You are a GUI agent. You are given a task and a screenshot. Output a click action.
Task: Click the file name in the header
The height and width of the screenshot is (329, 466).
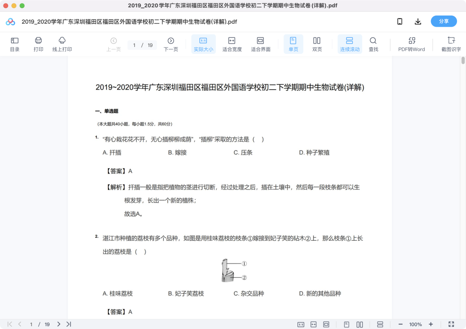click(x=129, y=22)
